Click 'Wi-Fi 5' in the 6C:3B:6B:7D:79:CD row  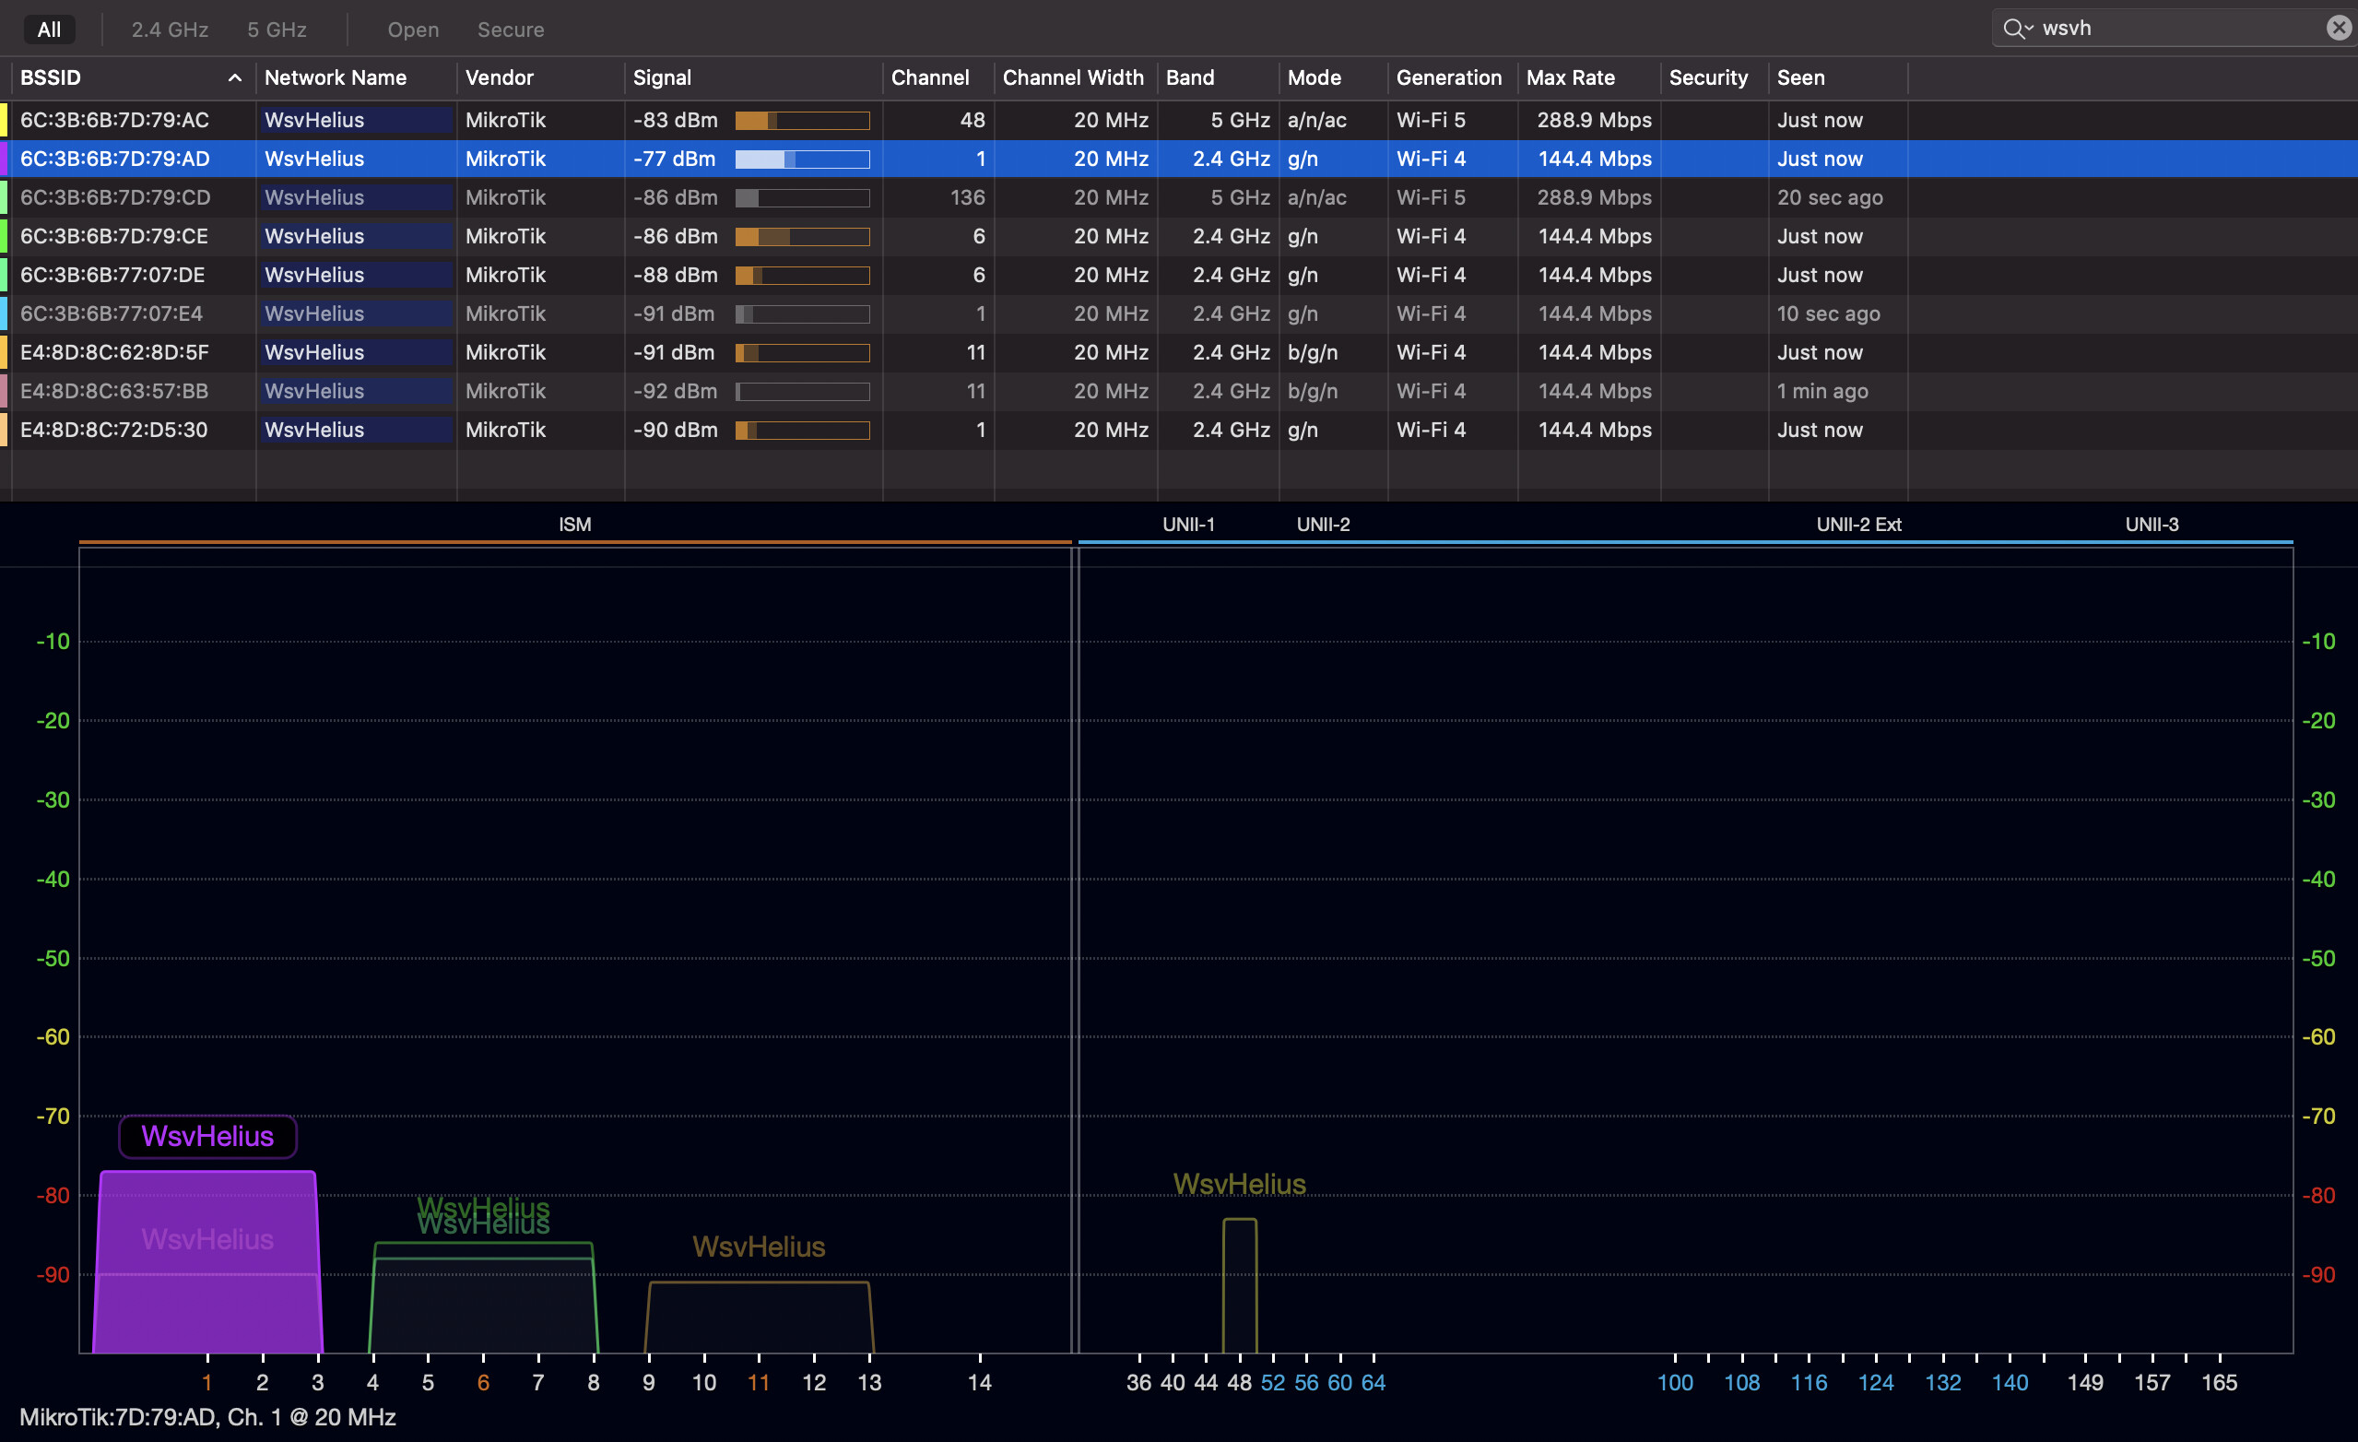[1431, 197]
